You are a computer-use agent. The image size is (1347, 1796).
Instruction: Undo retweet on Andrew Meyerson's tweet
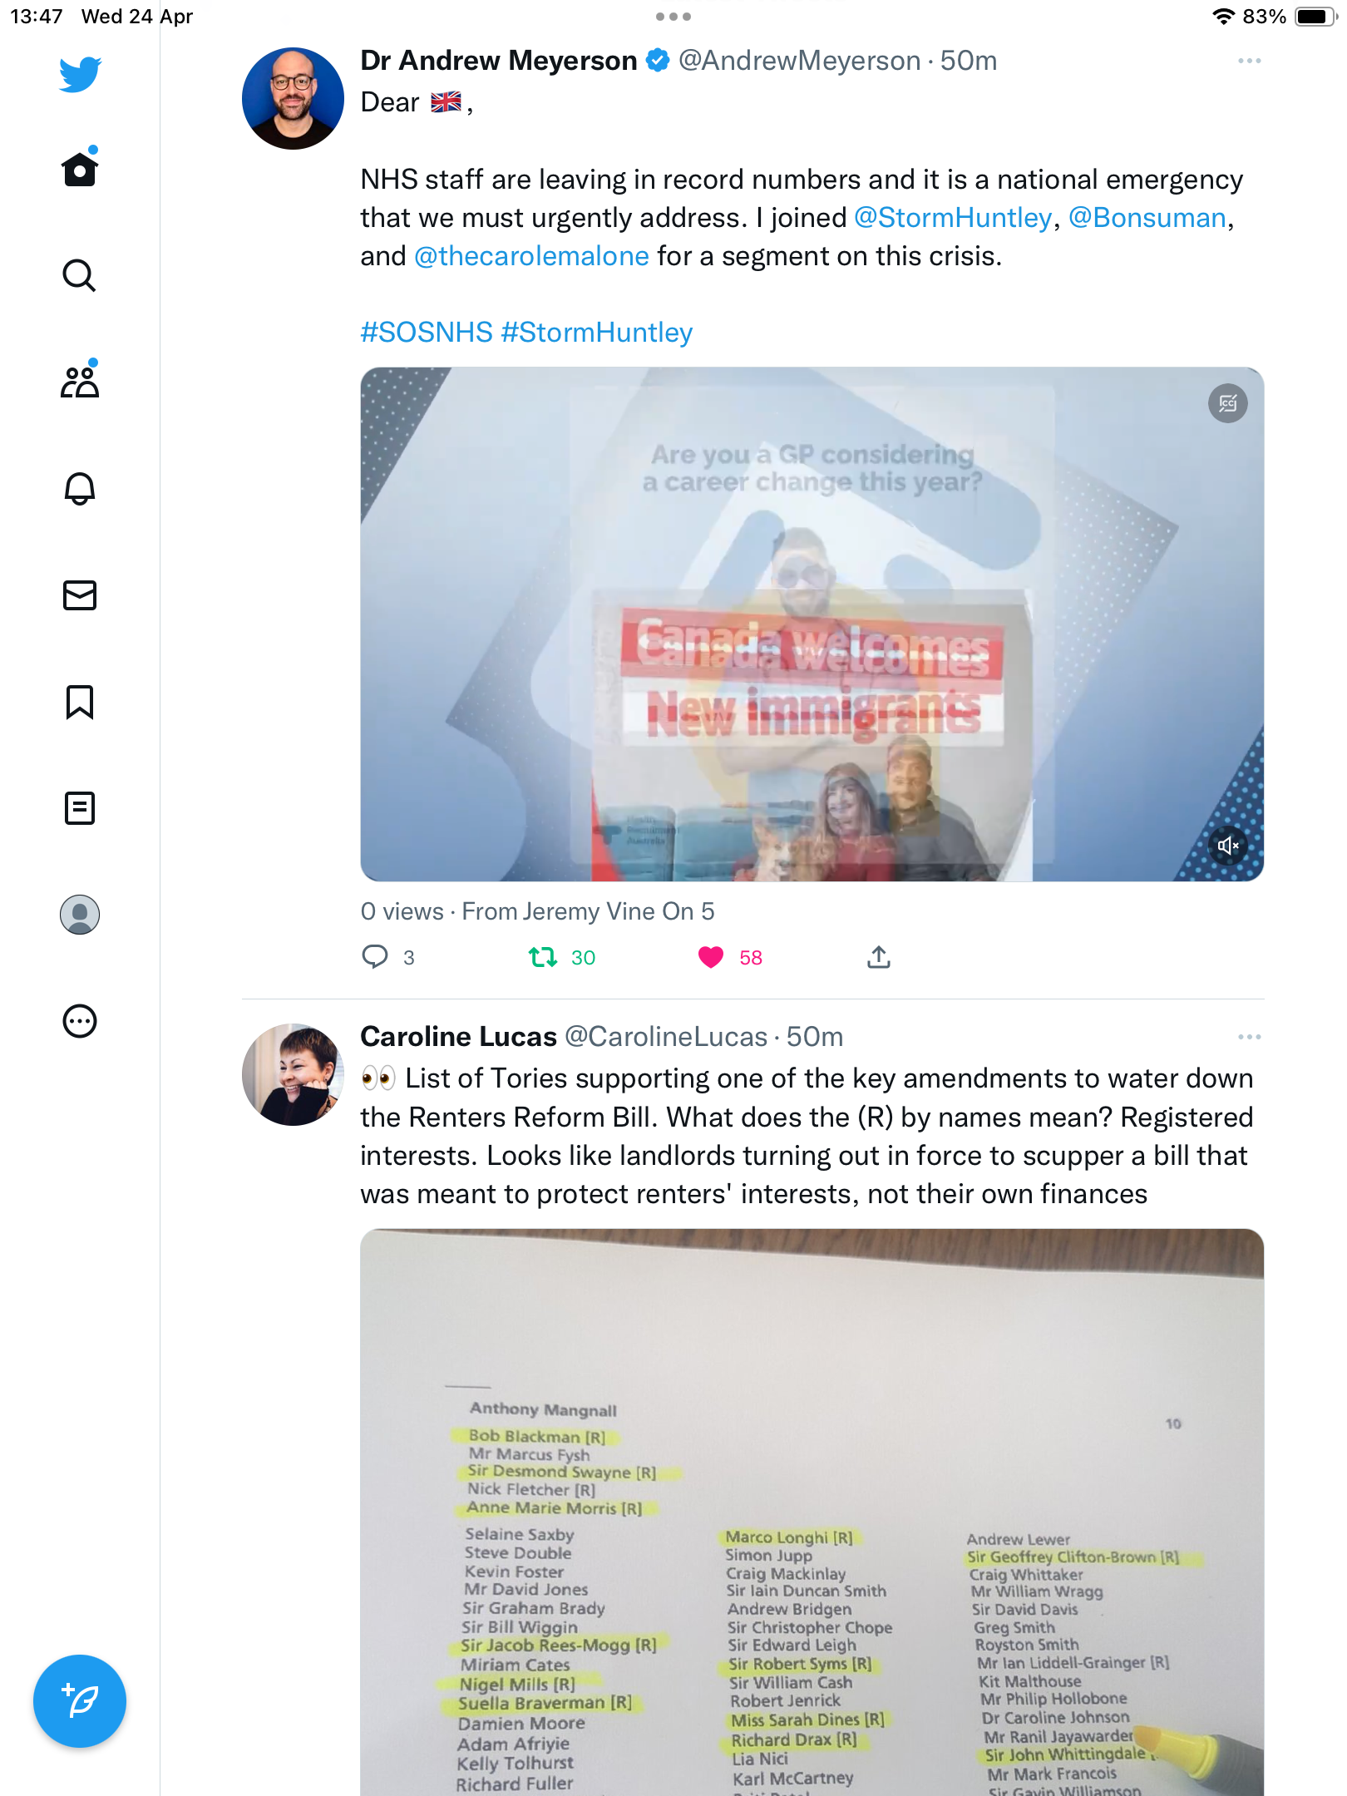pos(543,958)
